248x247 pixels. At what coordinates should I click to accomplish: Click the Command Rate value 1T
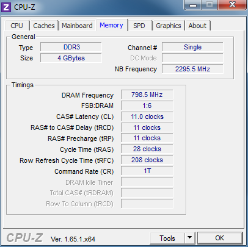(147, 171)
